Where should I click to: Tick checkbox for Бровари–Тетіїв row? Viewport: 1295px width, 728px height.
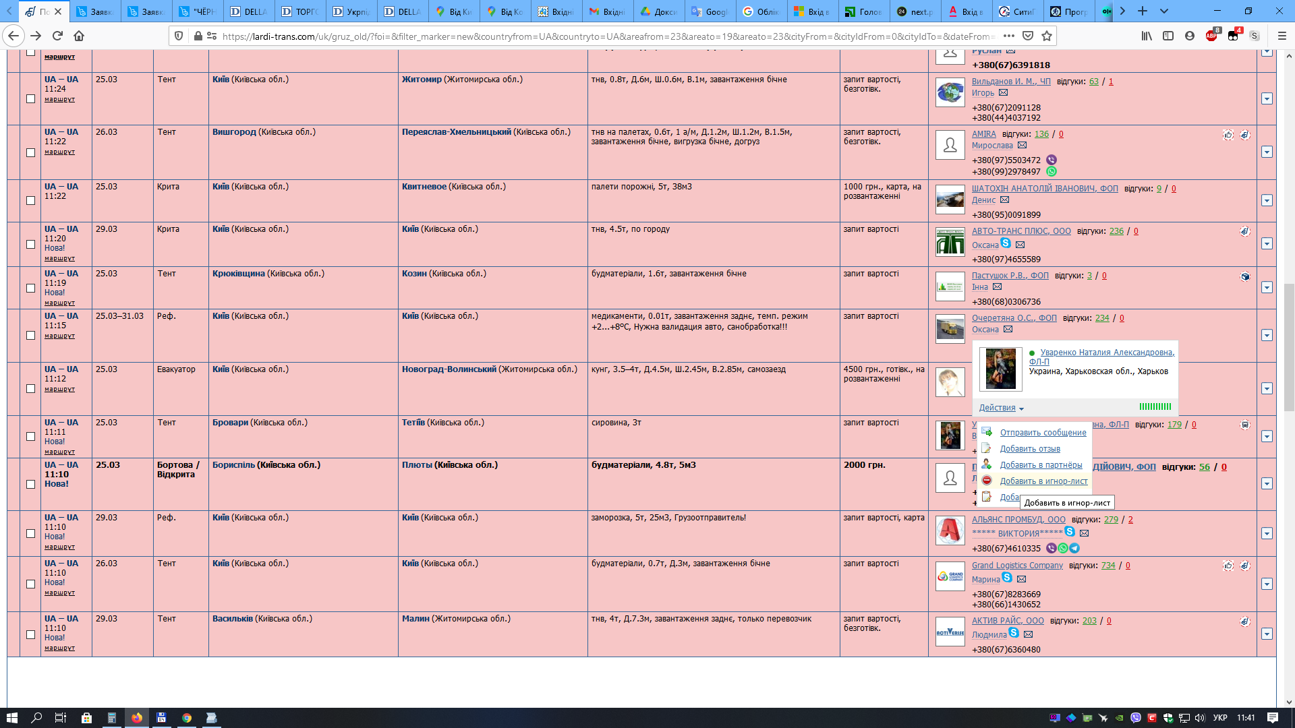point(30,436)
